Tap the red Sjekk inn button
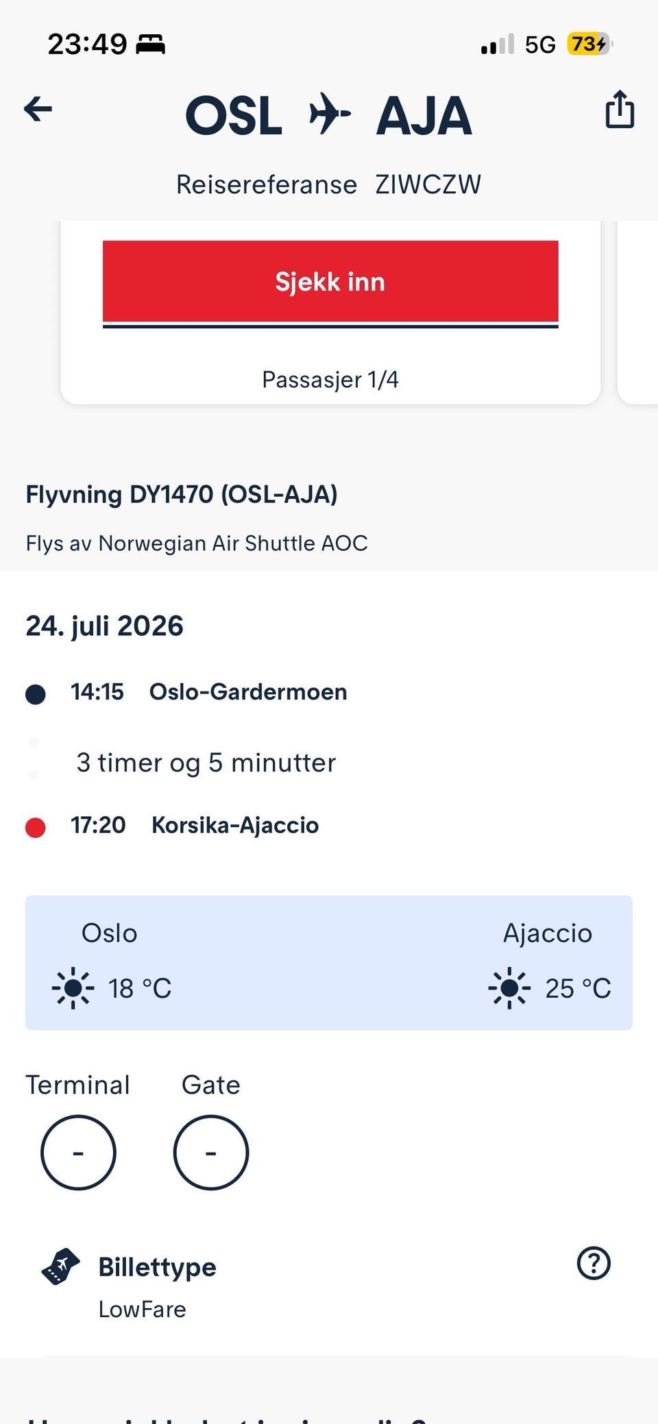This screenshot has width=658, height=1424. click(x=330, y=282)
